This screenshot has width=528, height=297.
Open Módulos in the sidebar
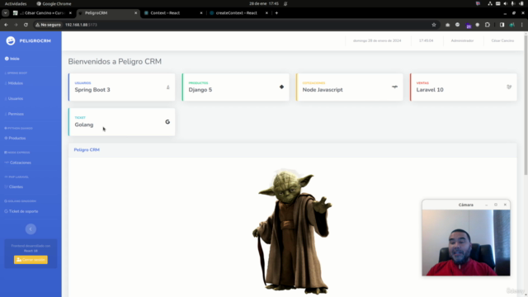point(14,83)
